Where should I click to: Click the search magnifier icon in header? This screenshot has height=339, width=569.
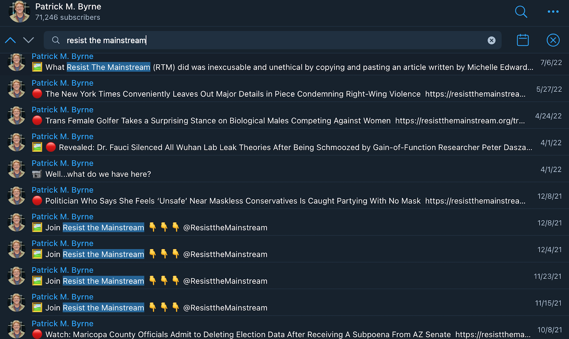(x=521, y=12)
